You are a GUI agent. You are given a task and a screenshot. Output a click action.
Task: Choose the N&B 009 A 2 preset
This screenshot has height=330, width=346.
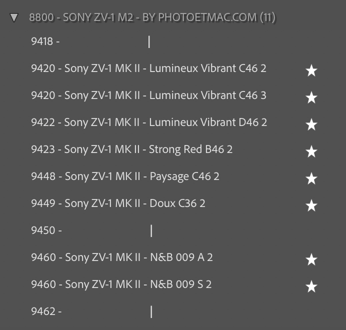[x=122, y=257]
